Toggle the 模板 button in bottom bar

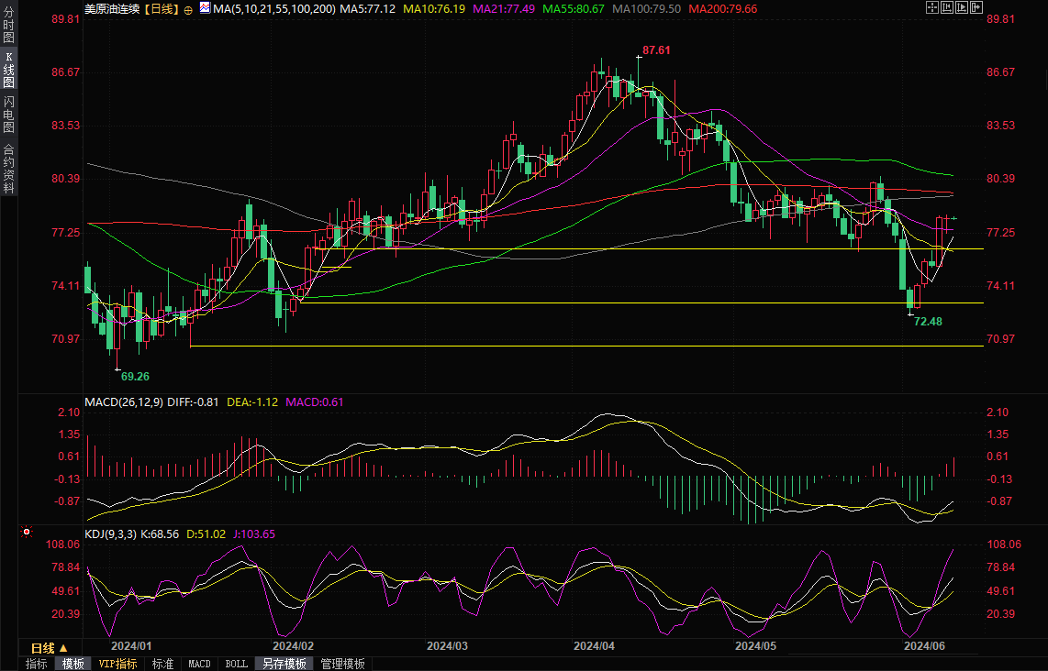click(73, 664)
